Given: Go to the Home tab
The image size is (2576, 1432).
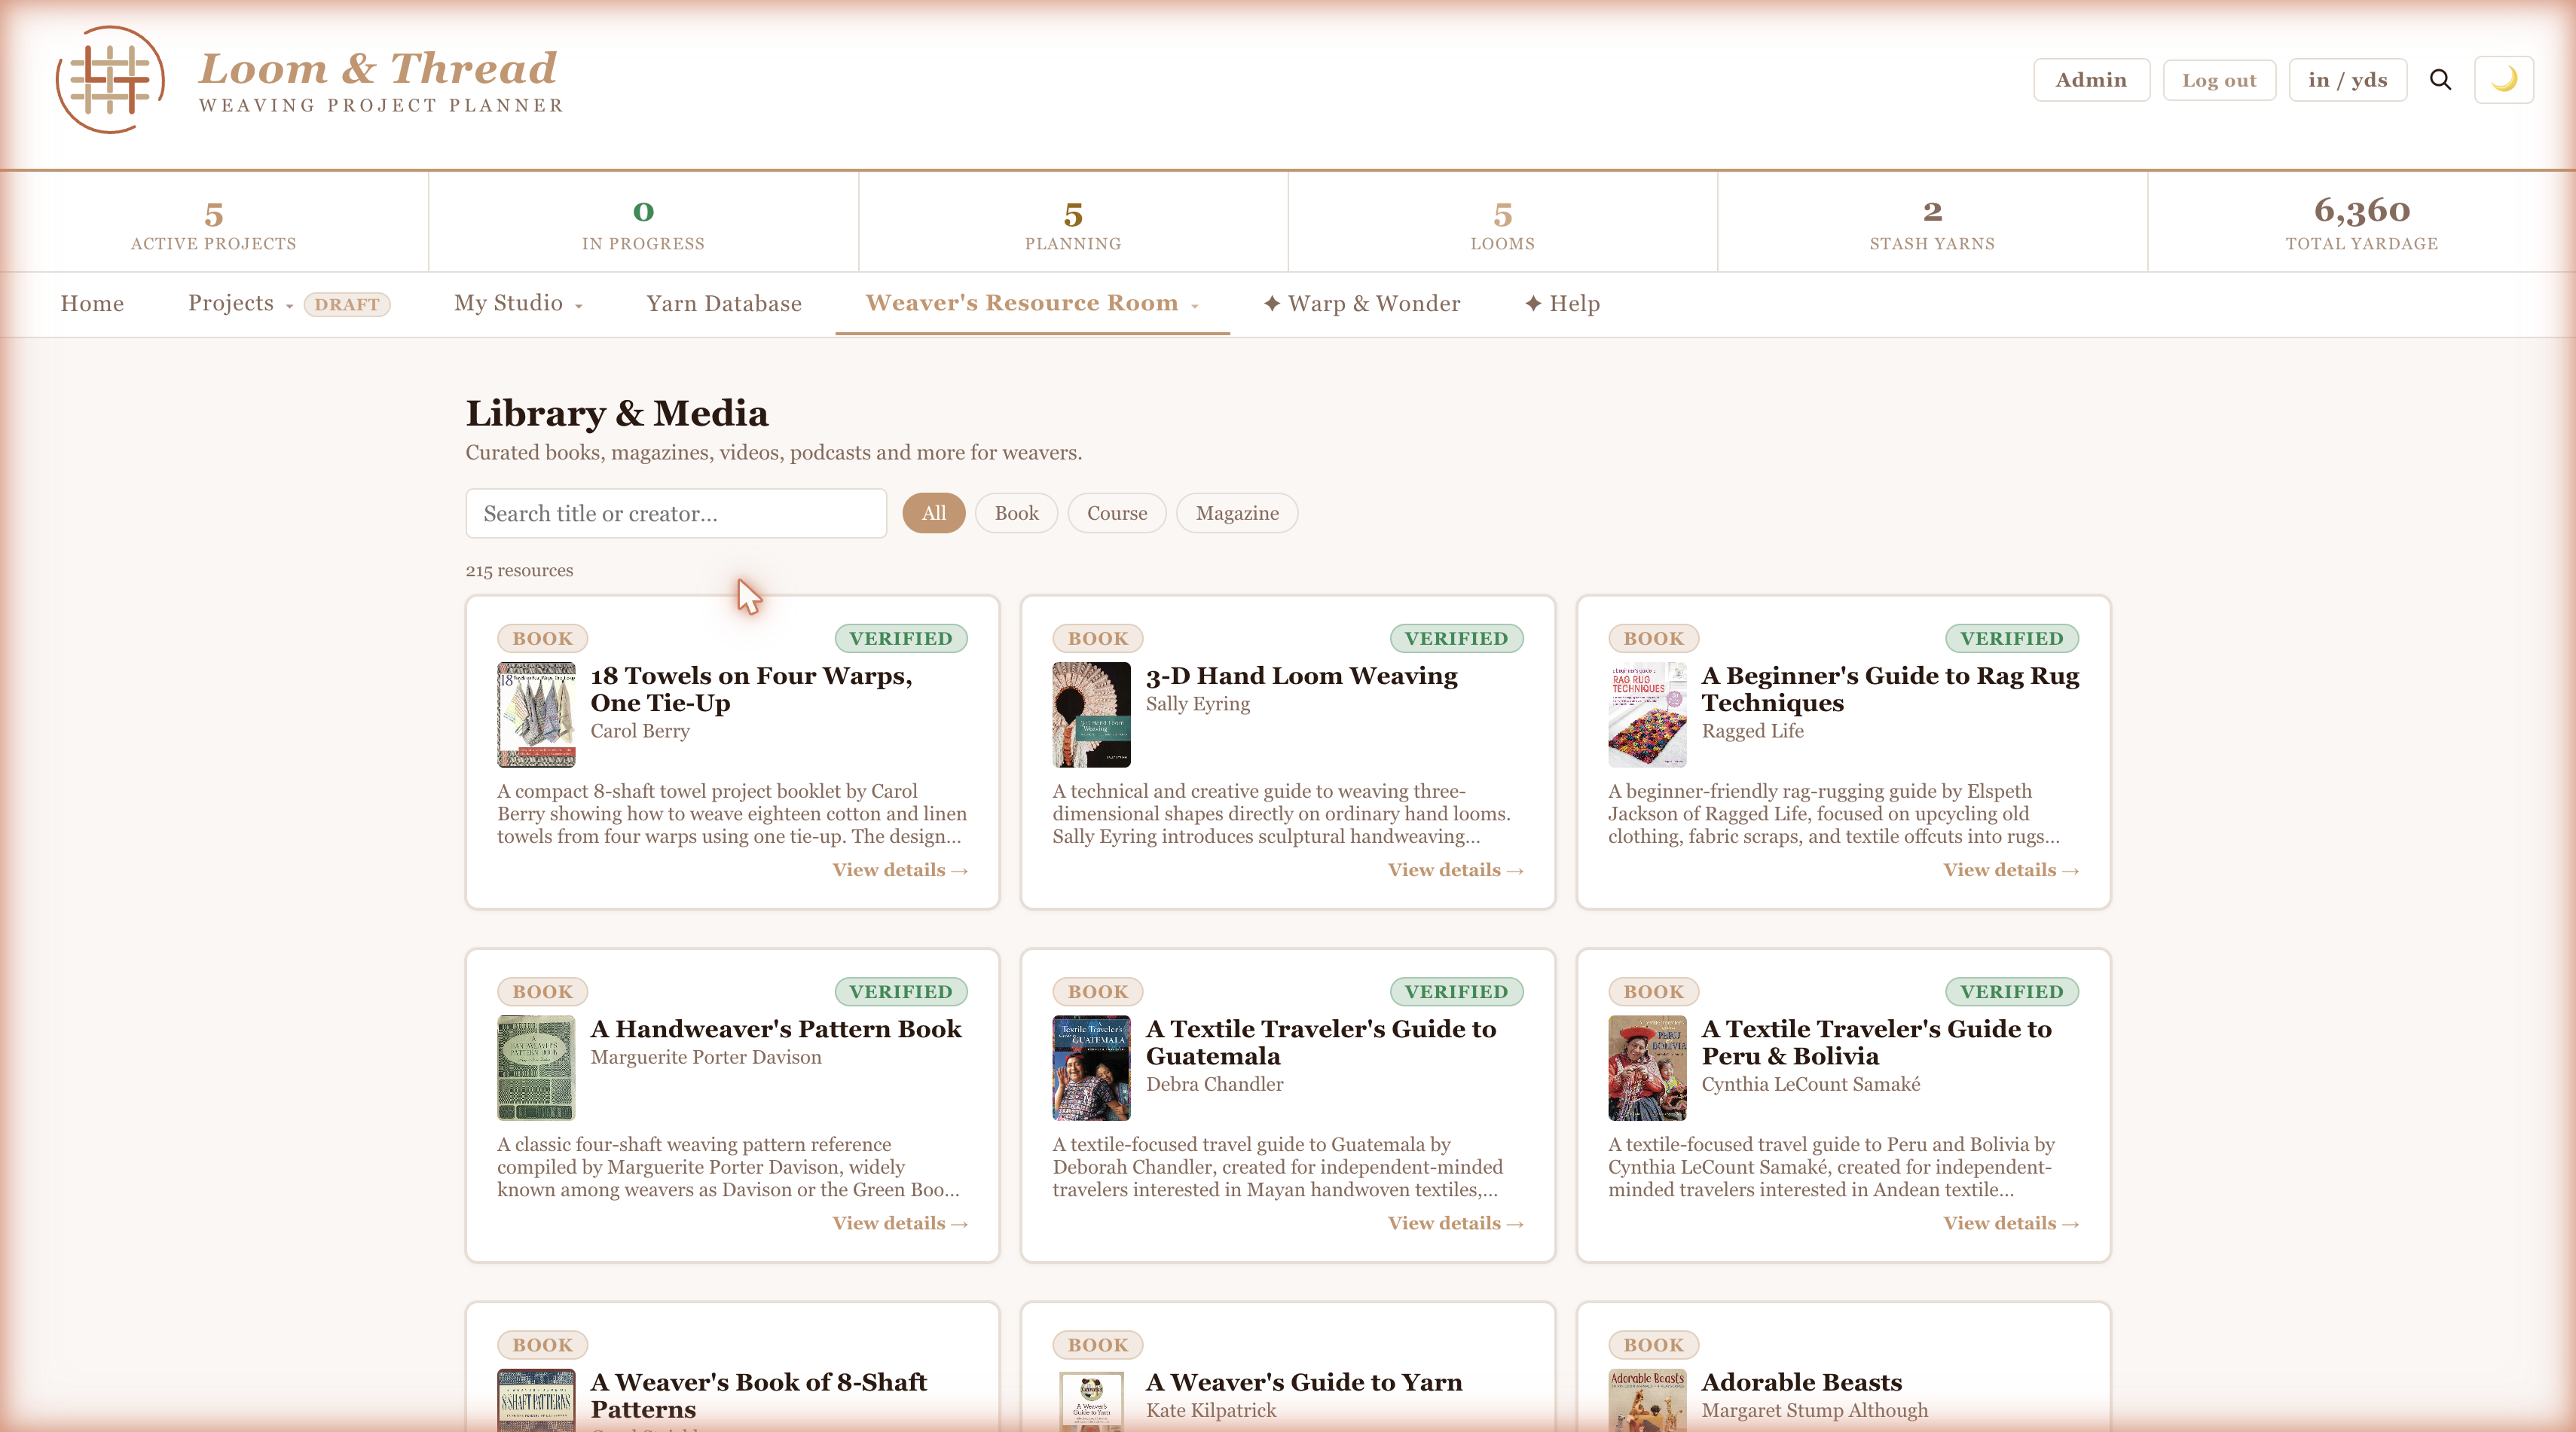Looking at the screenshot, I should [92, 303].
